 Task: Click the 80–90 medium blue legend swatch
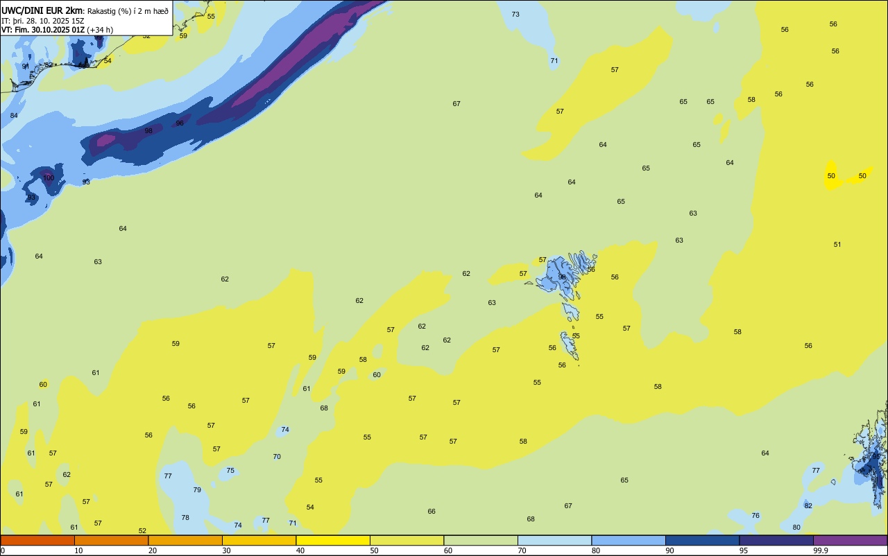(x=629, y=540)
